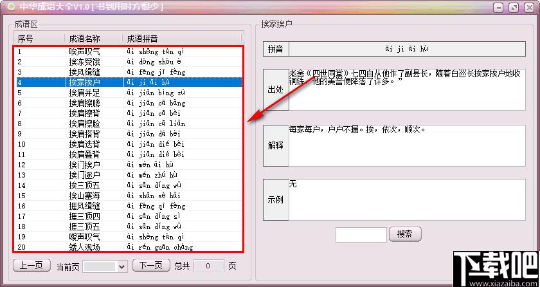Sort by 序号 column header
This screenshot has height=287, width=540.
39,39
